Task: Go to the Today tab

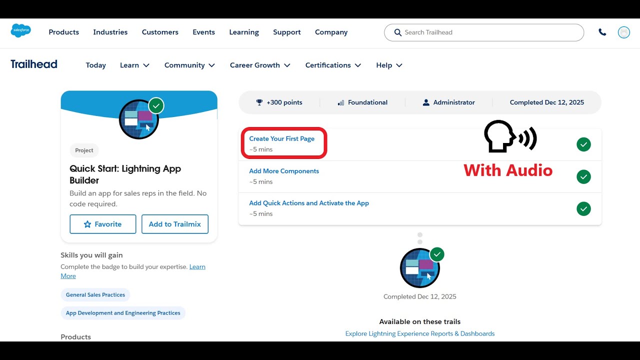Action: click(96, 65)
